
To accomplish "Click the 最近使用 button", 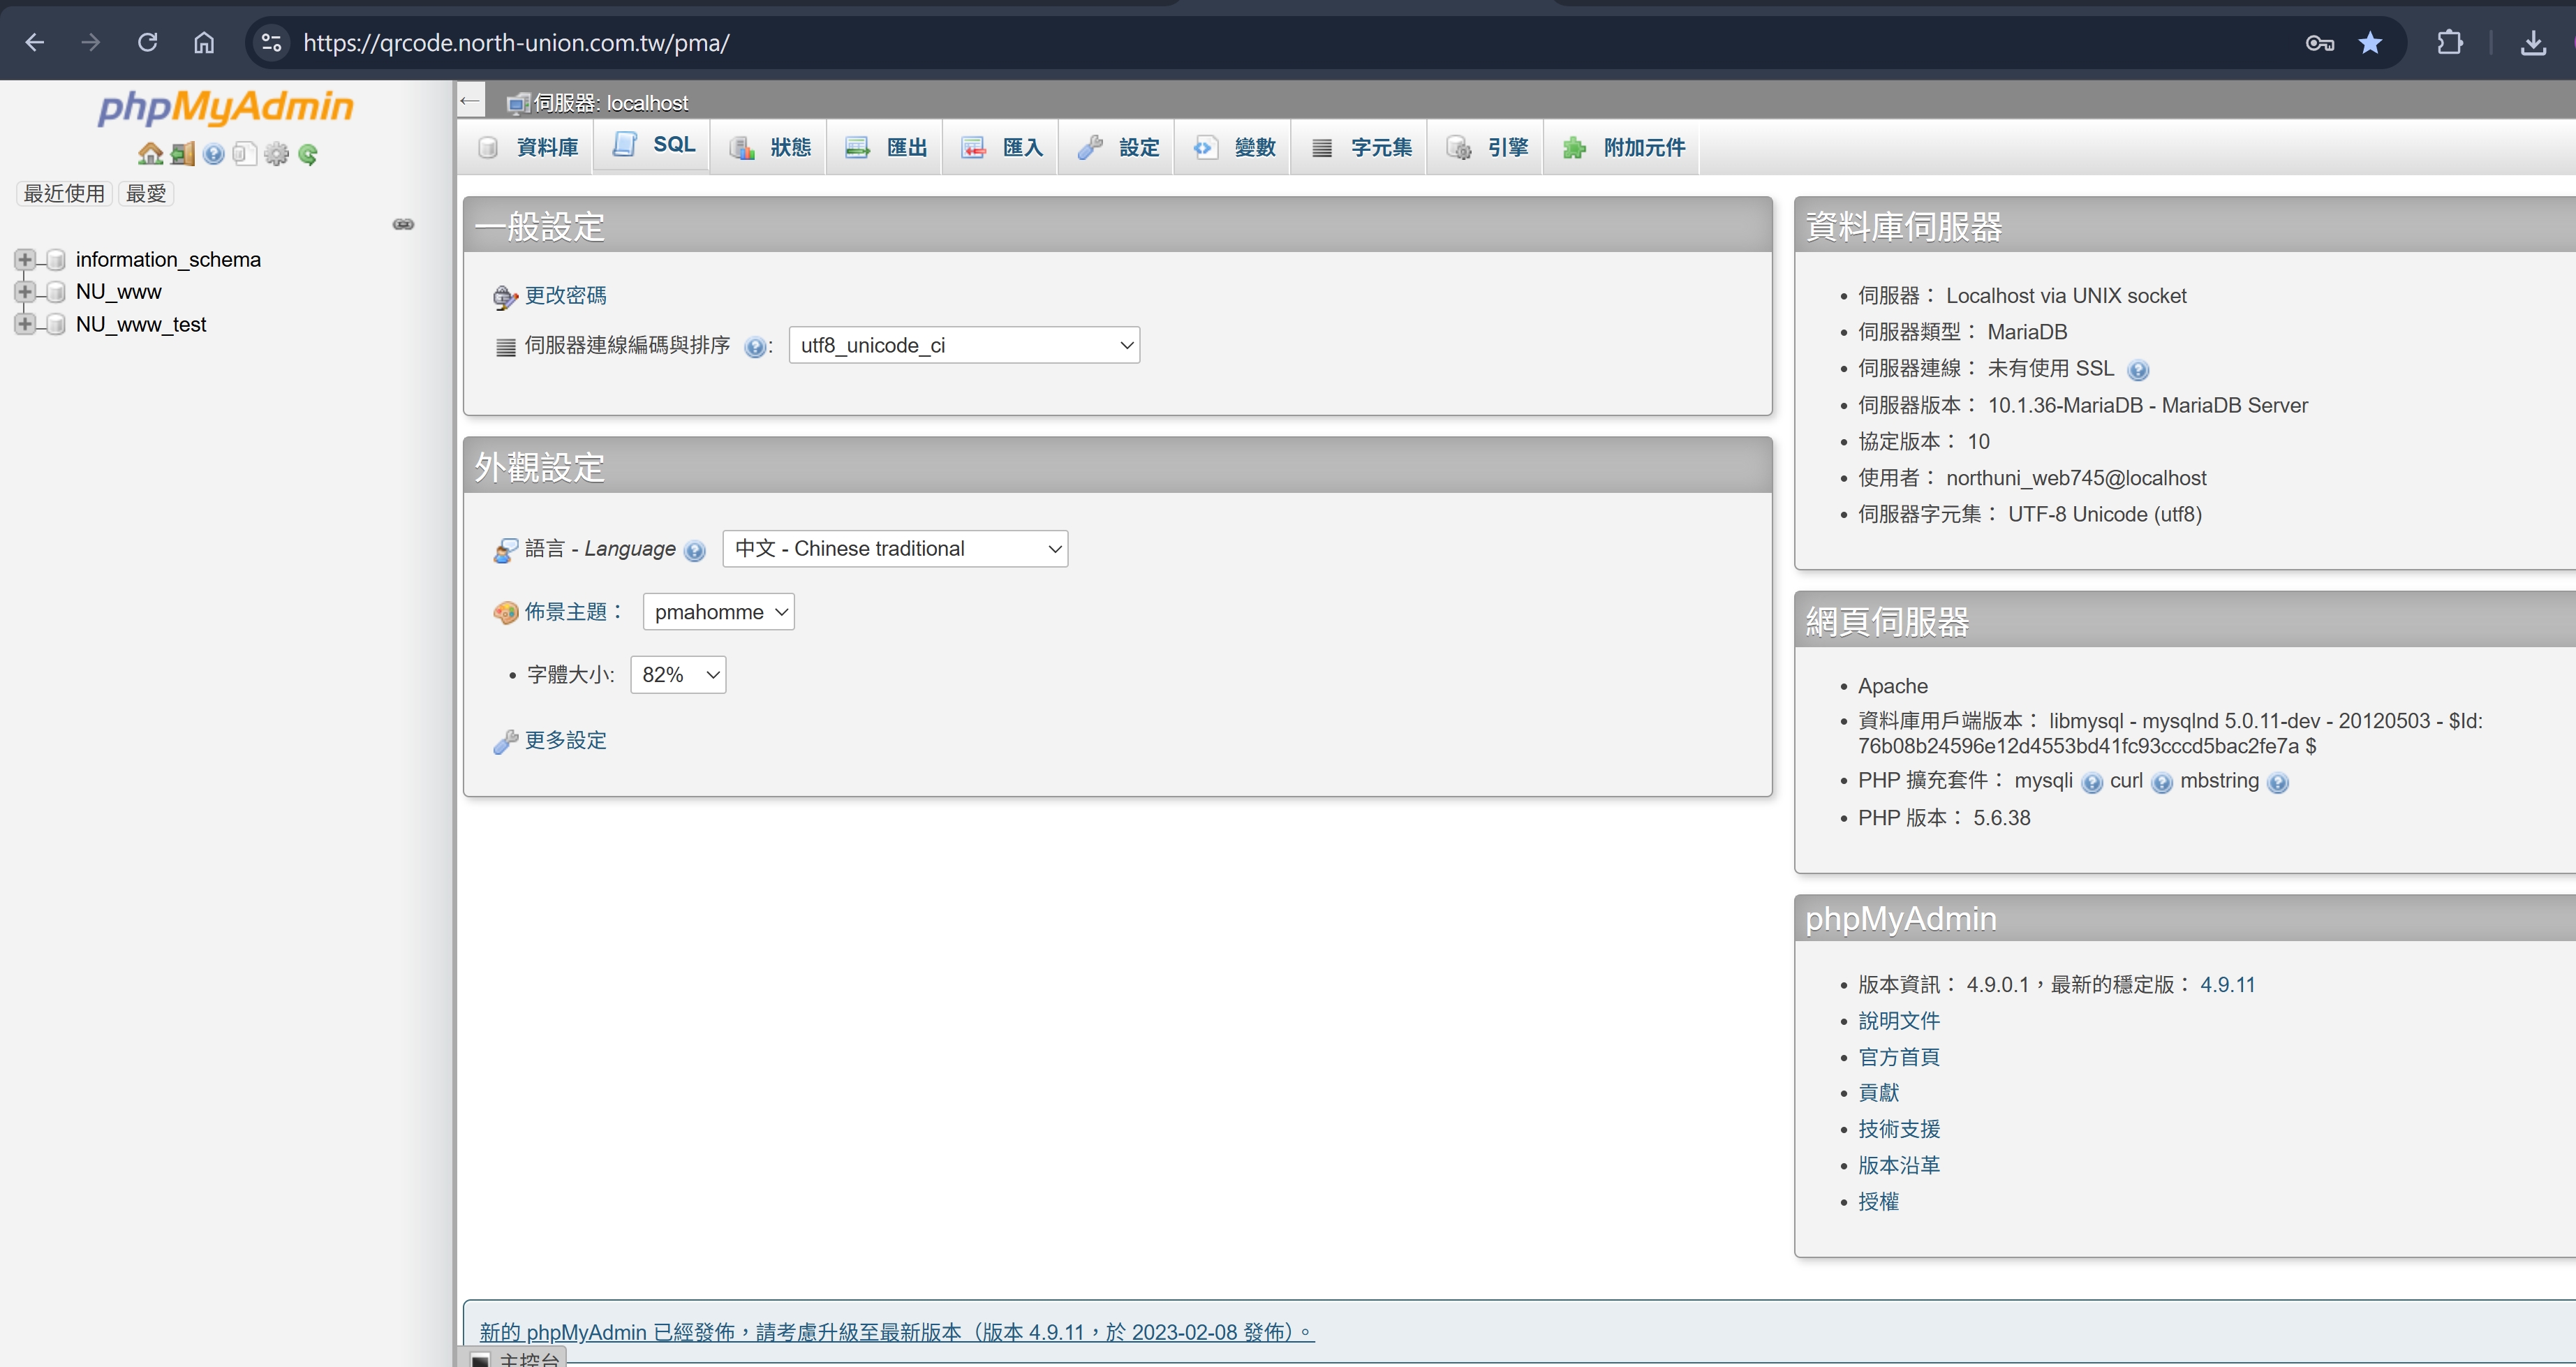I will click(64, 194).
